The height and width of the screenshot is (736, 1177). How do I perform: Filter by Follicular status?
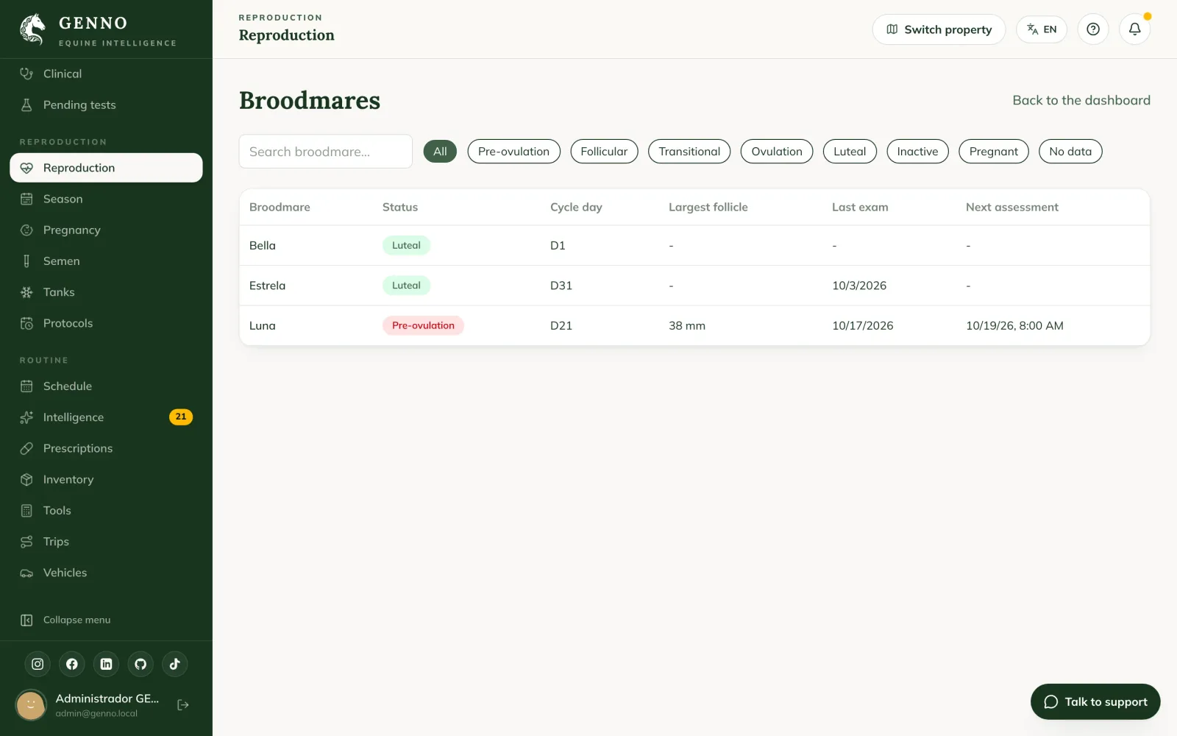coord(604,152)
